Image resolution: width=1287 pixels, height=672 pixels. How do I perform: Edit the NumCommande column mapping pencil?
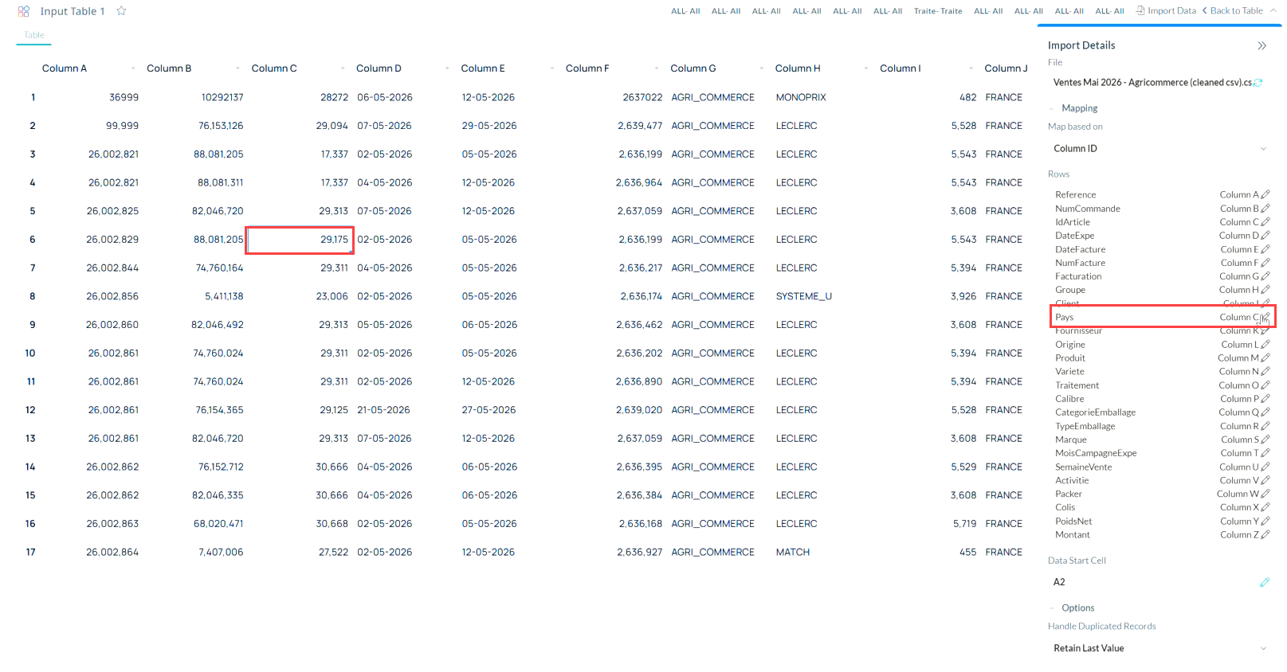coord(1265,209)
